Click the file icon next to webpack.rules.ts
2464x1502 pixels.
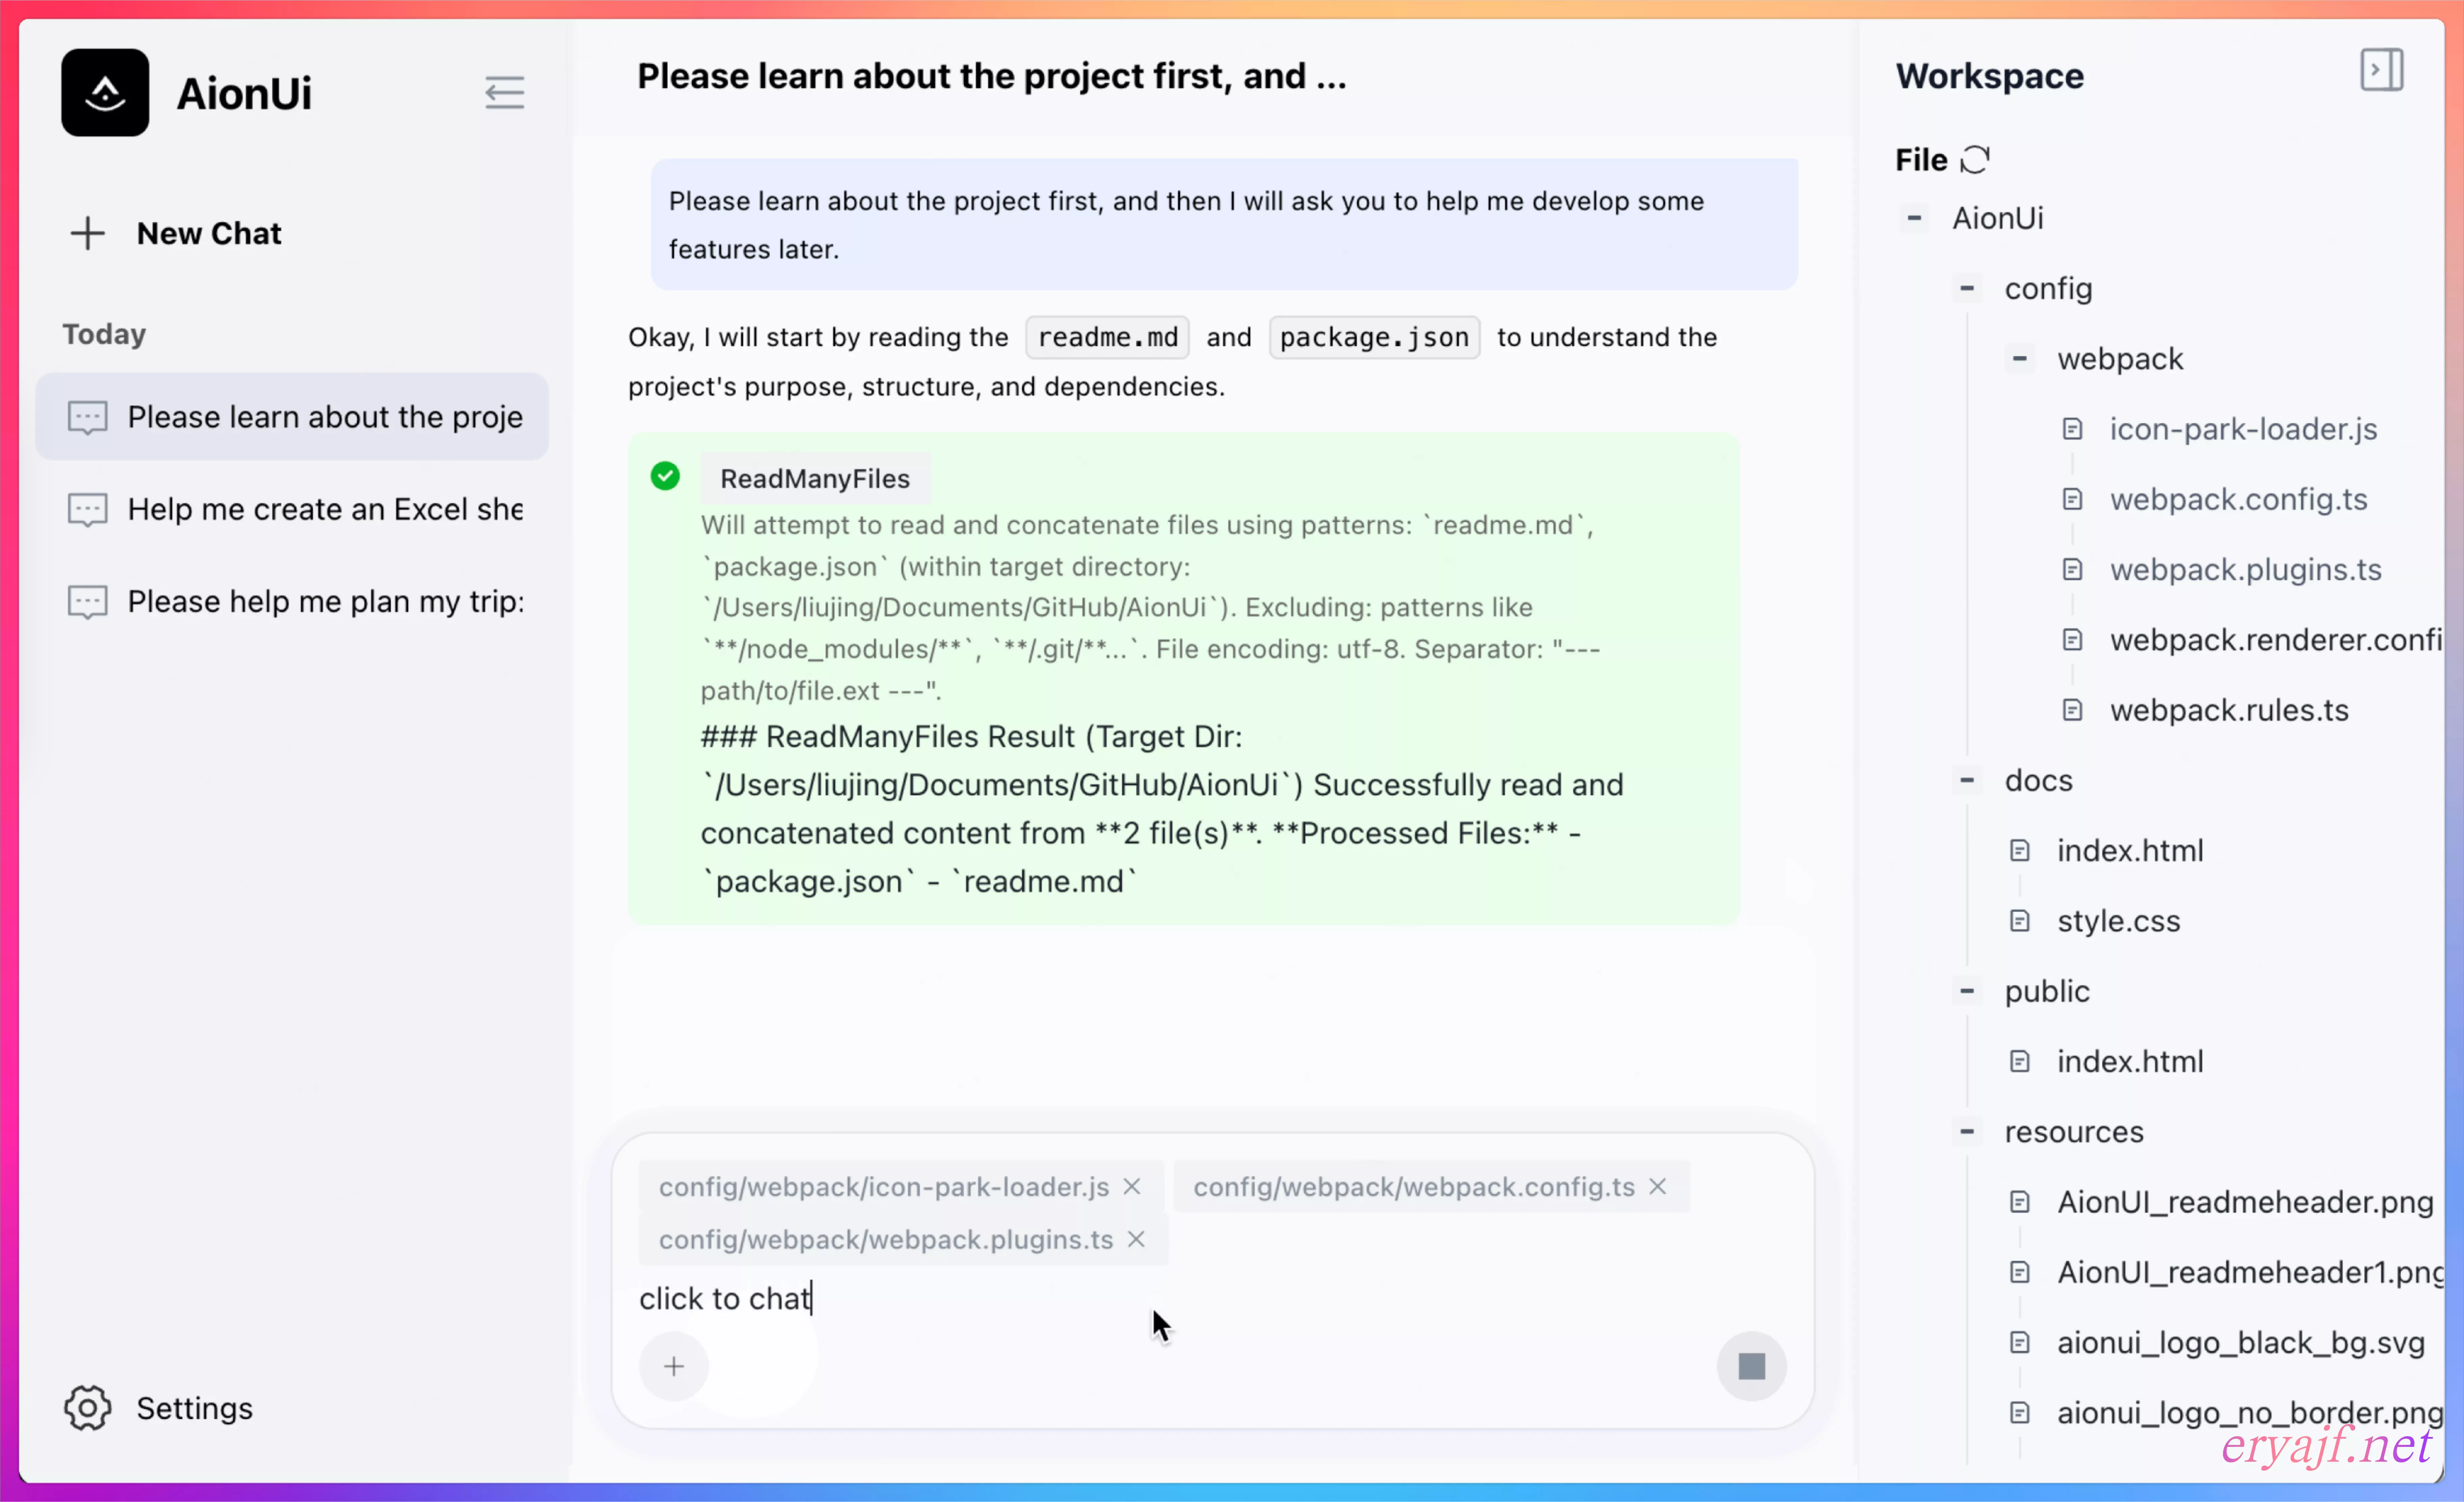click(x=2073, y=710)
